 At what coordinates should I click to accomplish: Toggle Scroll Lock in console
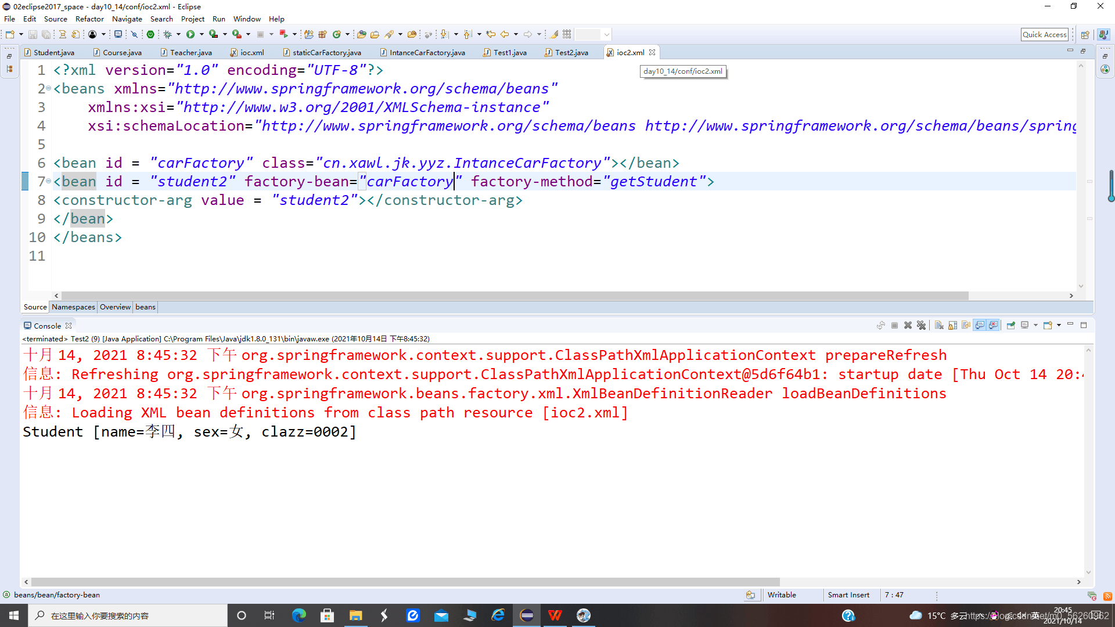[x=952, y=326]
